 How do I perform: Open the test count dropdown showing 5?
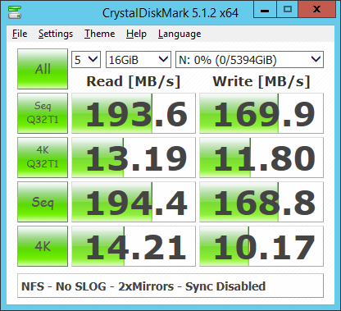point(86,60)
